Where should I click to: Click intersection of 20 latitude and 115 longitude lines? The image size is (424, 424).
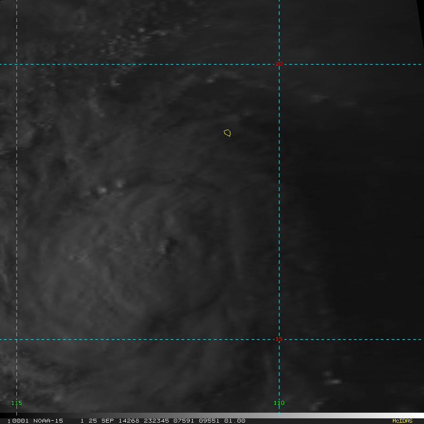click(x=17, y=65)
